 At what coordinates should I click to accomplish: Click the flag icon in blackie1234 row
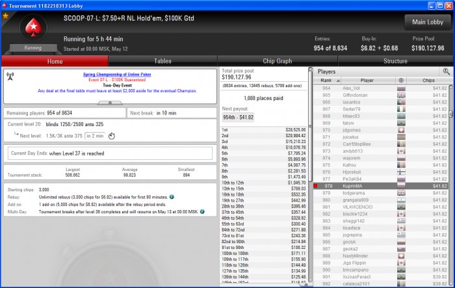pos(401,214)
